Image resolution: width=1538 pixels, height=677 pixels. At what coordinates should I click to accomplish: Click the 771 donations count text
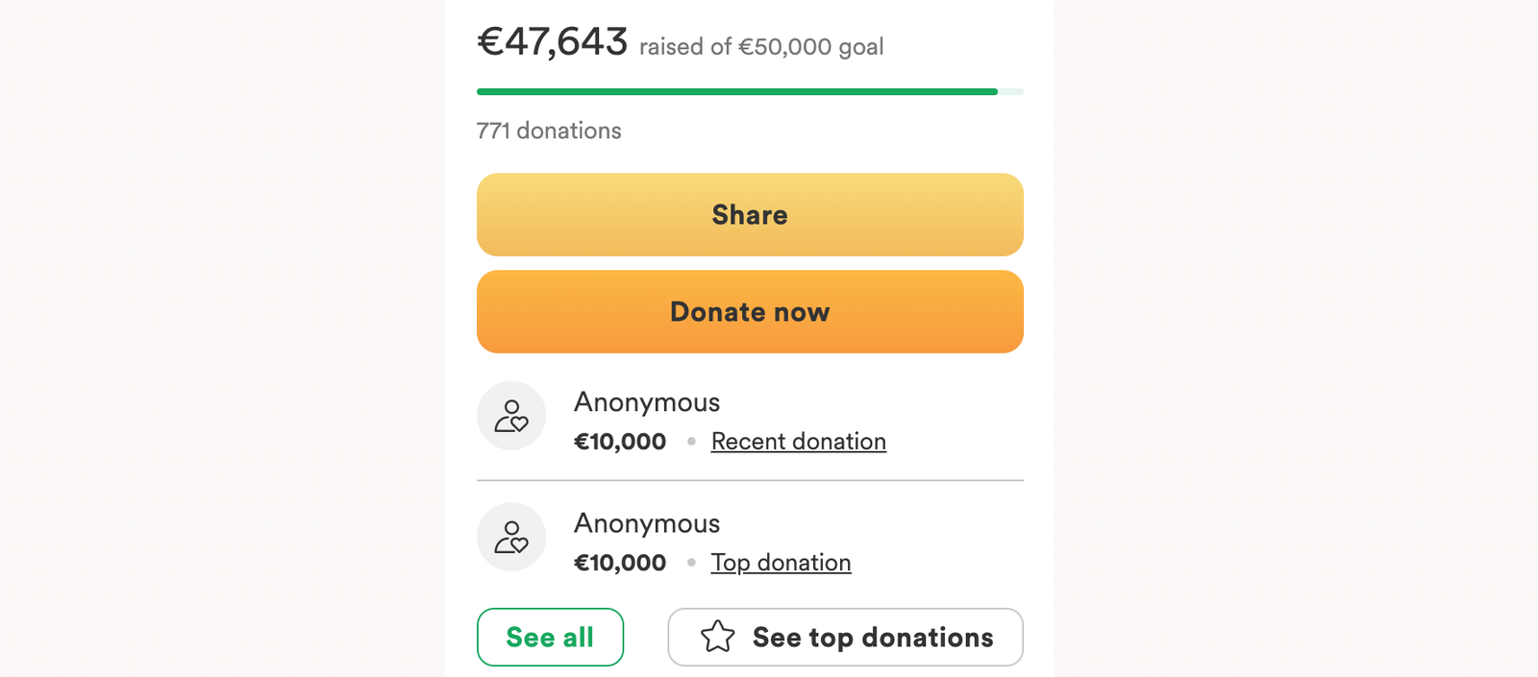[549, 131]
